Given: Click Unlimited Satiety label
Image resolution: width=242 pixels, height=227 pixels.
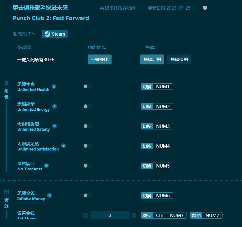Looking at the screenshot, I should click(33, 129).
